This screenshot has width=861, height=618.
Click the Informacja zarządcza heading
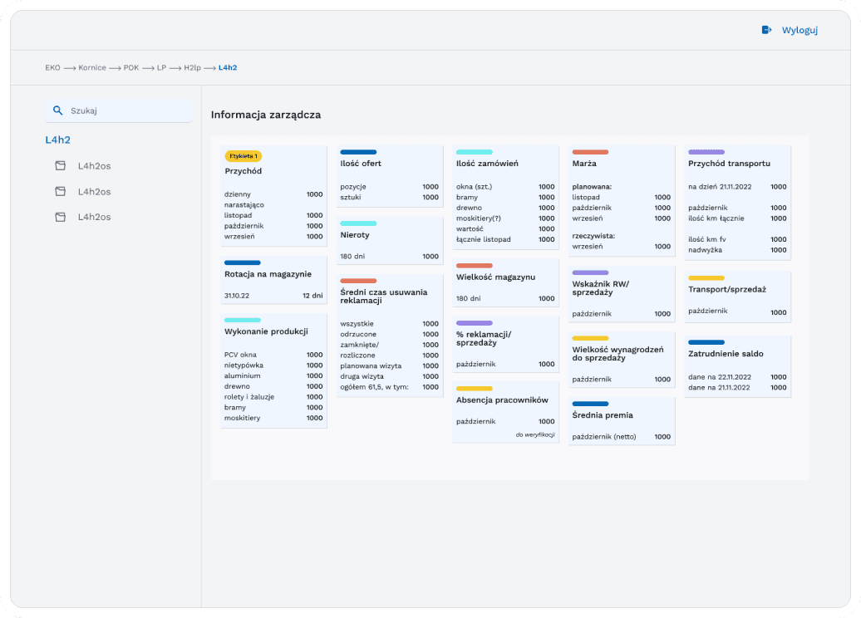coord(266,115)
